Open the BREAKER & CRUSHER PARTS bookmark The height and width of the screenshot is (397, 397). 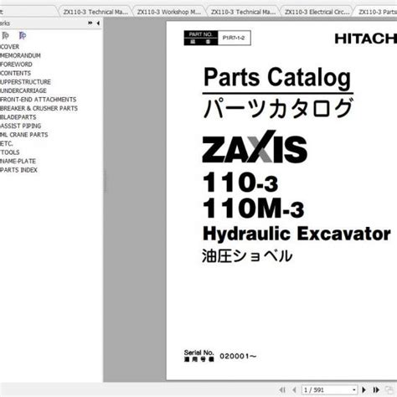pos(39,108)
